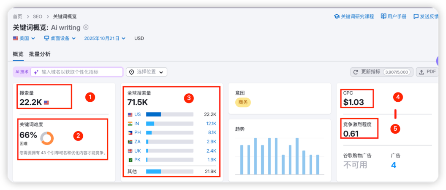The height and width of the screenshot is (190, 446).
Task: Open the 选择位置 location dropdown
Action: tap(147, 72)
